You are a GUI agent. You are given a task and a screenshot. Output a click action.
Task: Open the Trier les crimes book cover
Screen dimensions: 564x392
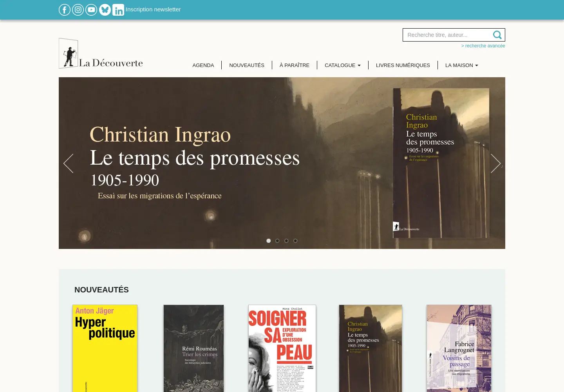click(x=193, y=348)
